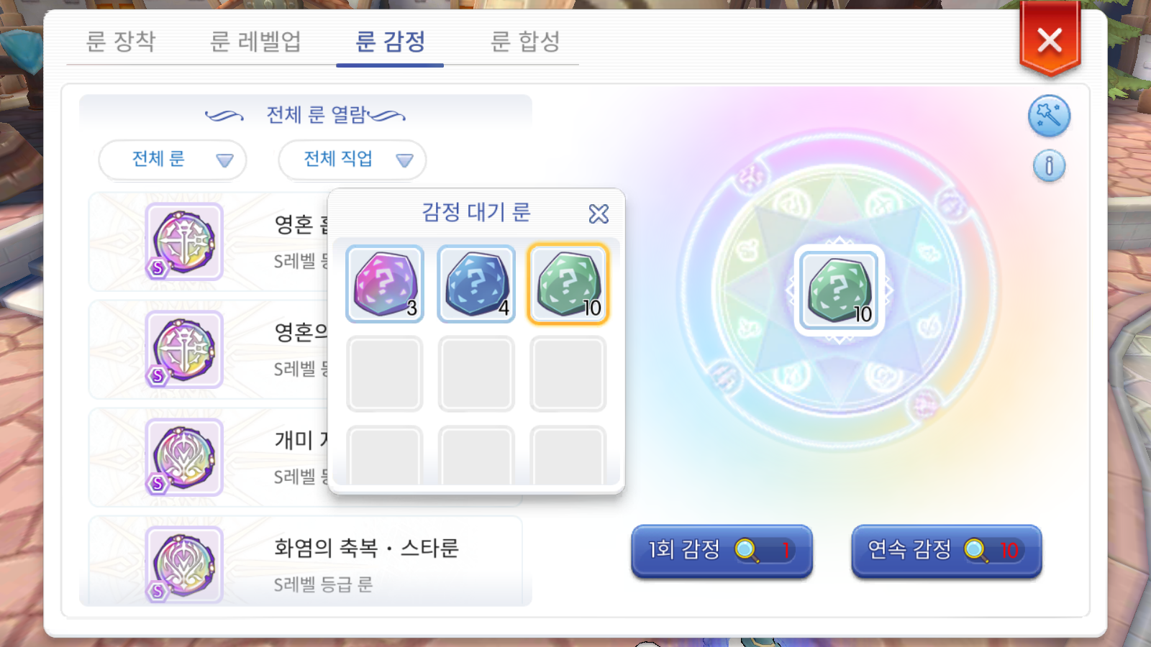1151x647 pixels.
Task: Close the rune window with red X
Action: point(1050,40)
